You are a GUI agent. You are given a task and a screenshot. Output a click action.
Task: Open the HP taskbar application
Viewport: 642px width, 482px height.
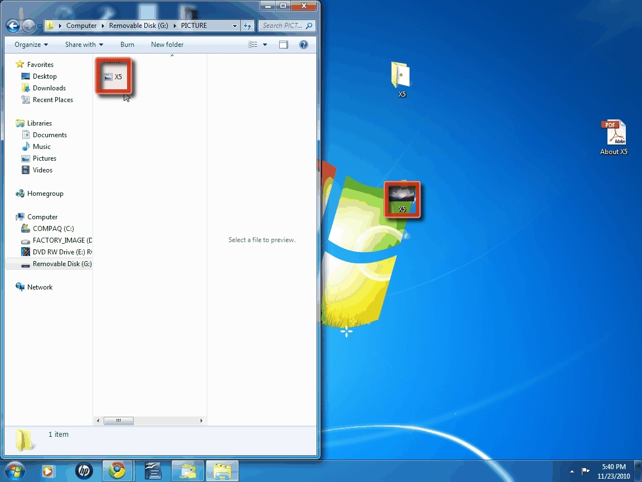click(x=84, y=471)
